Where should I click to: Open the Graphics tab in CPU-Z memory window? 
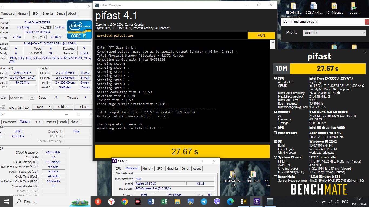(50, 122)
